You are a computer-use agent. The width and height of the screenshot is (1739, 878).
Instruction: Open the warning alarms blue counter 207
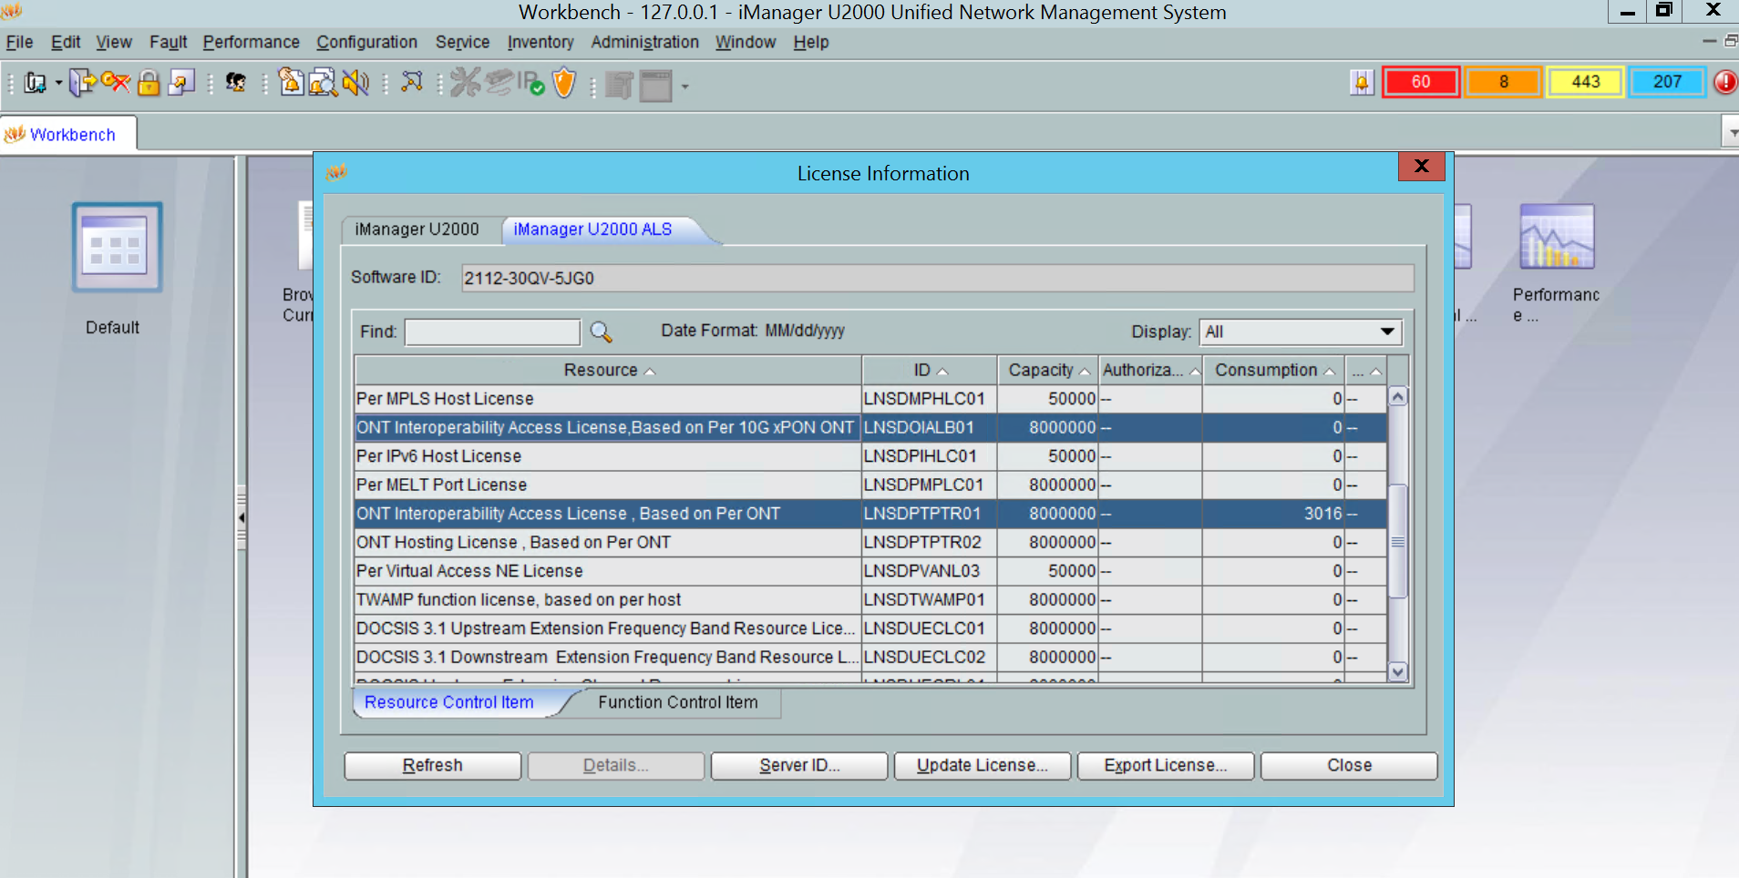coord(1667,82)
